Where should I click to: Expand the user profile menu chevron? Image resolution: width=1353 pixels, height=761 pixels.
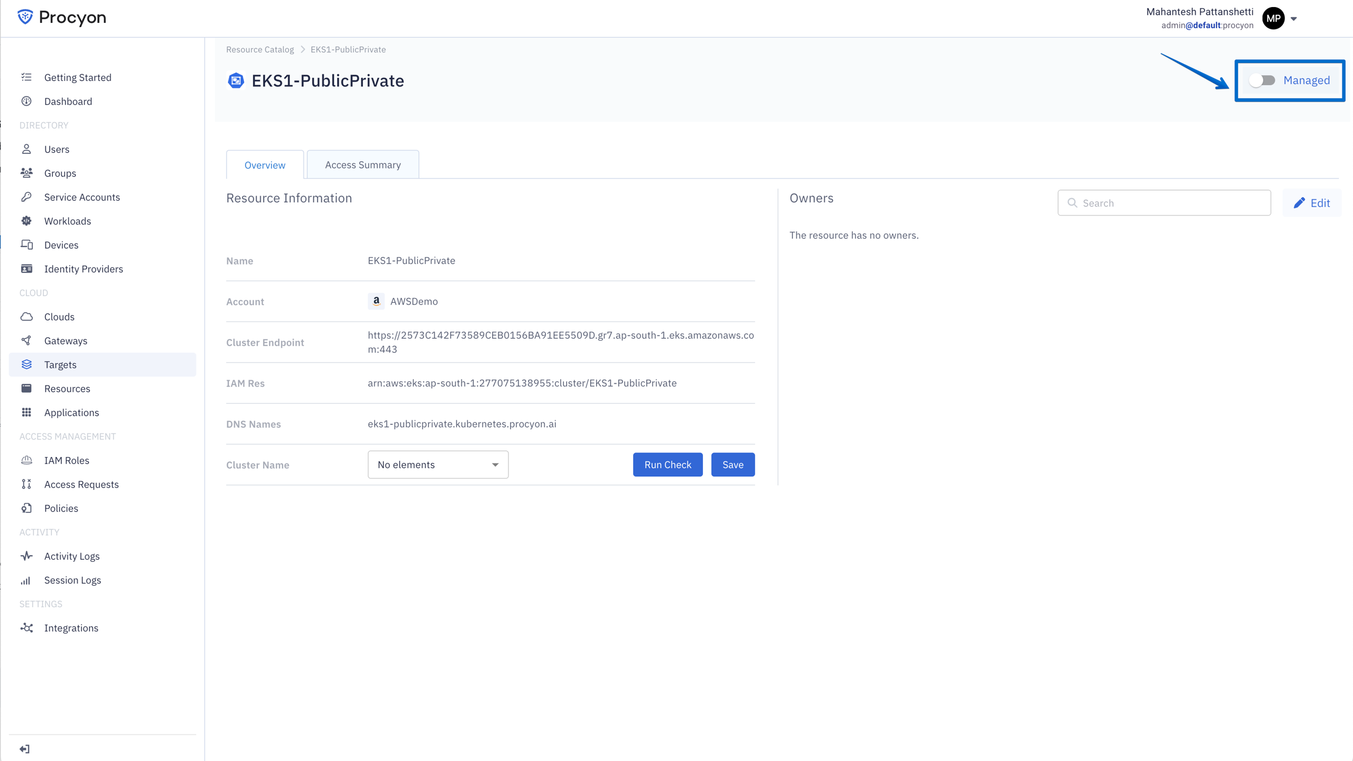(x=1295, y=18)
